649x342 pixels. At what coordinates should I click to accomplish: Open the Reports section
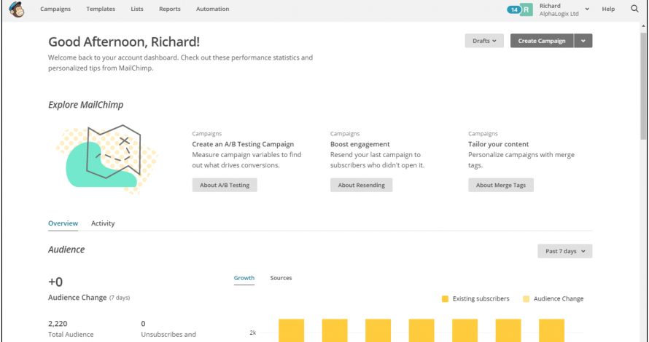(x=170, y=9)
